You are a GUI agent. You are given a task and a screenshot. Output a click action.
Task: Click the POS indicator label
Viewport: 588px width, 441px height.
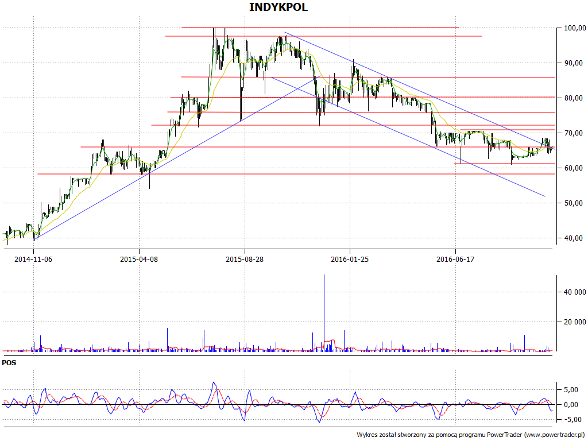[x=9, y=363]
